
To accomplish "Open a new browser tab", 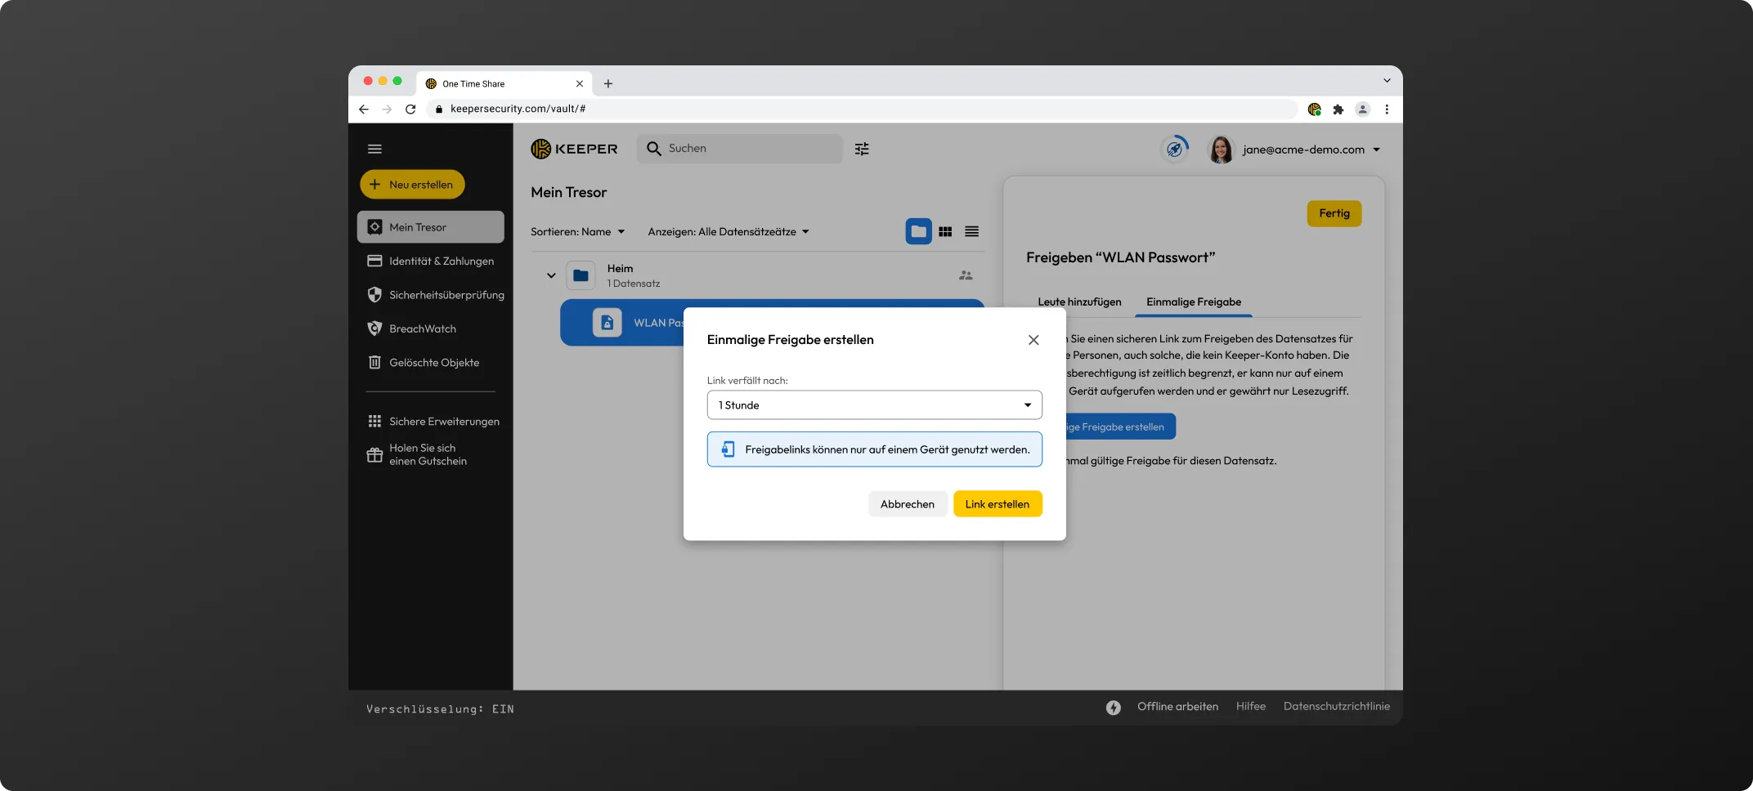I will click(x=608, y=83).
